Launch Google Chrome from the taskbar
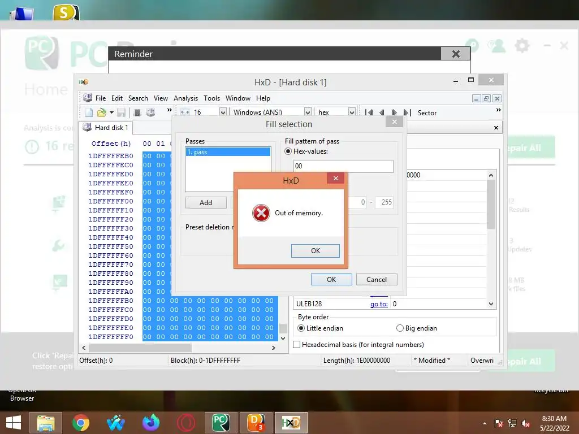The width and height of the screenshot is (579, 434). [80, 423]
